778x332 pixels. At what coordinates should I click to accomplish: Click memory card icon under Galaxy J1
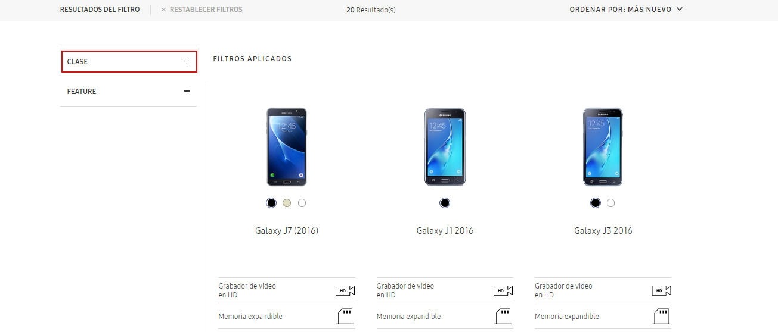coord(504,315)
